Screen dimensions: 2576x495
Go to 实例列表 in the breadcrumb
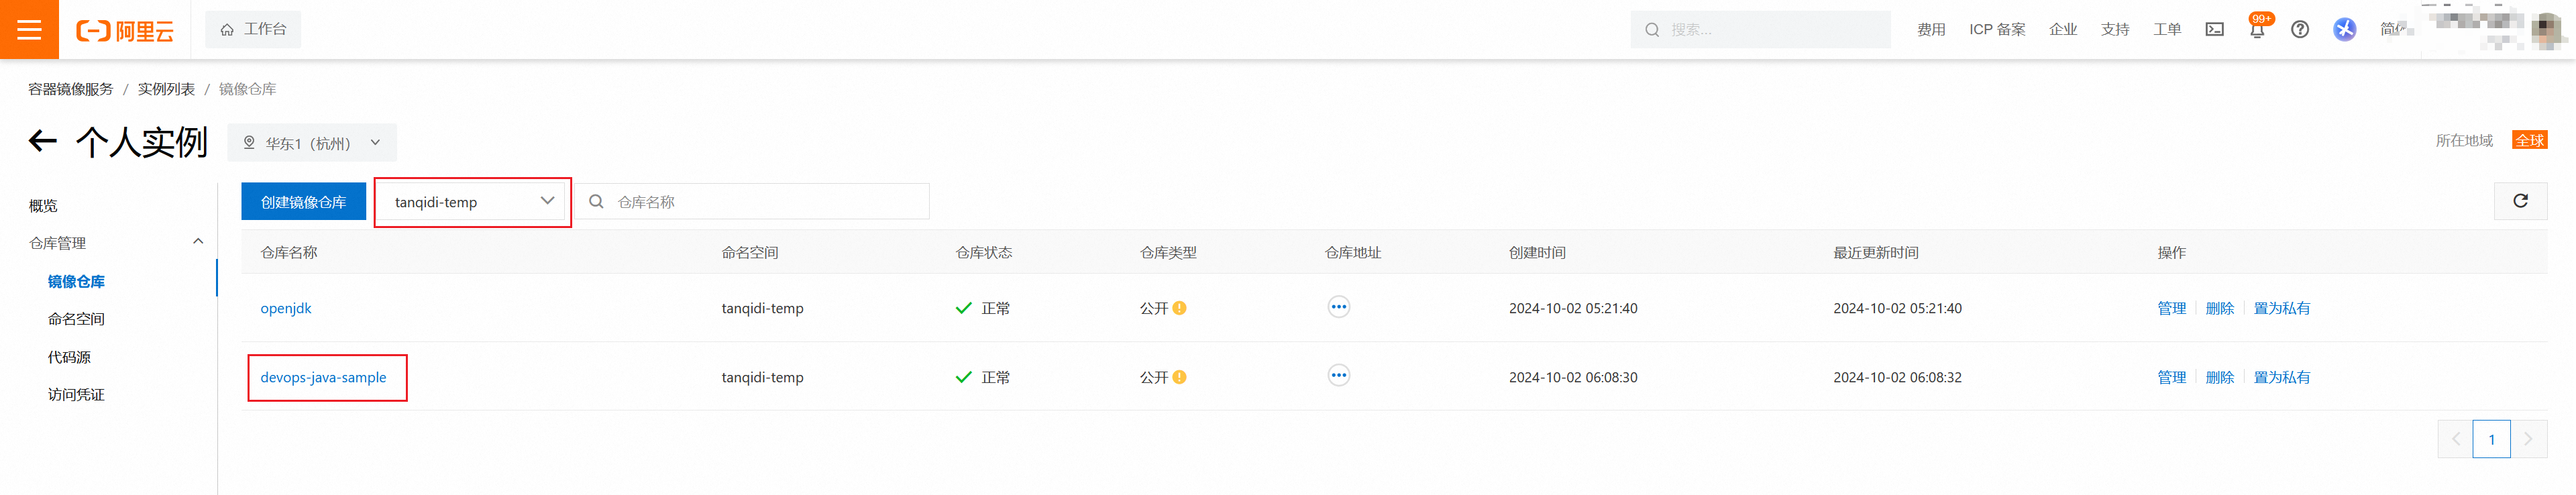click(166, 89)
